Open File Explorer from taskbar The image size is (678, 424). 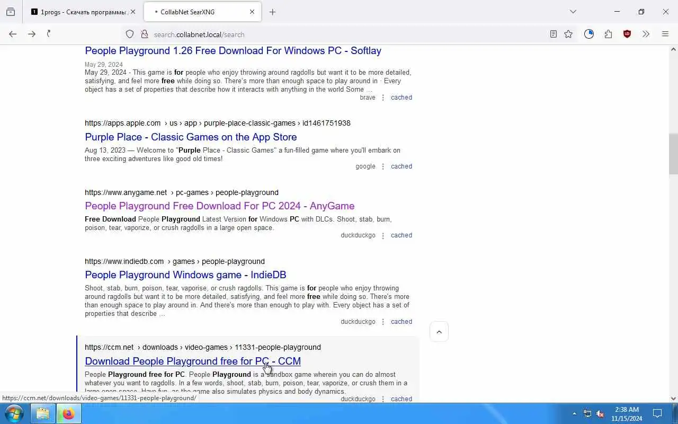click(x=43, y=413)
